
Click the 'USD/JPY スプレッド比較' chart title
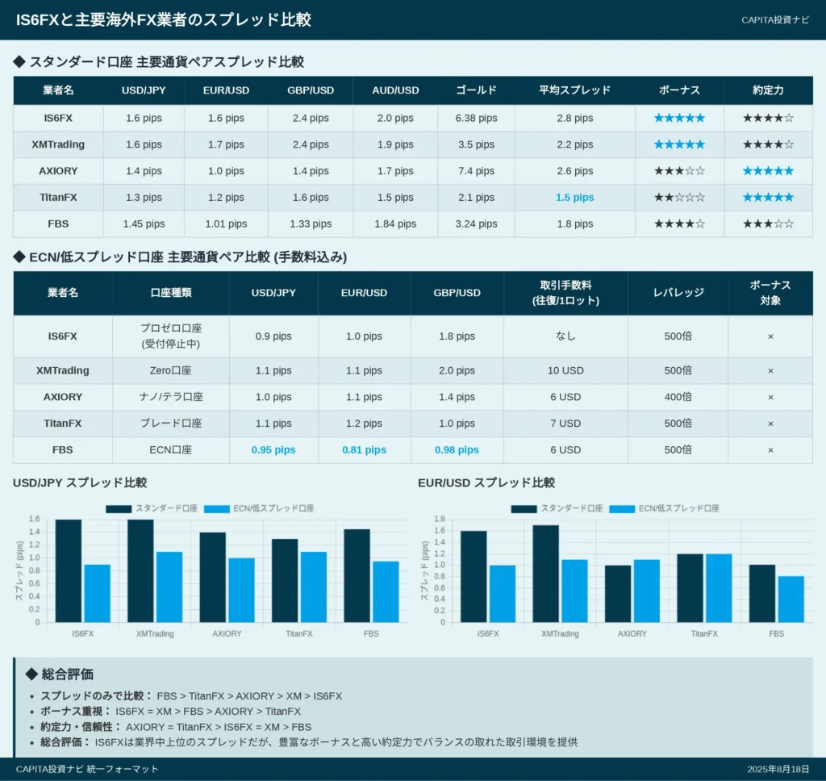point(80,482)
